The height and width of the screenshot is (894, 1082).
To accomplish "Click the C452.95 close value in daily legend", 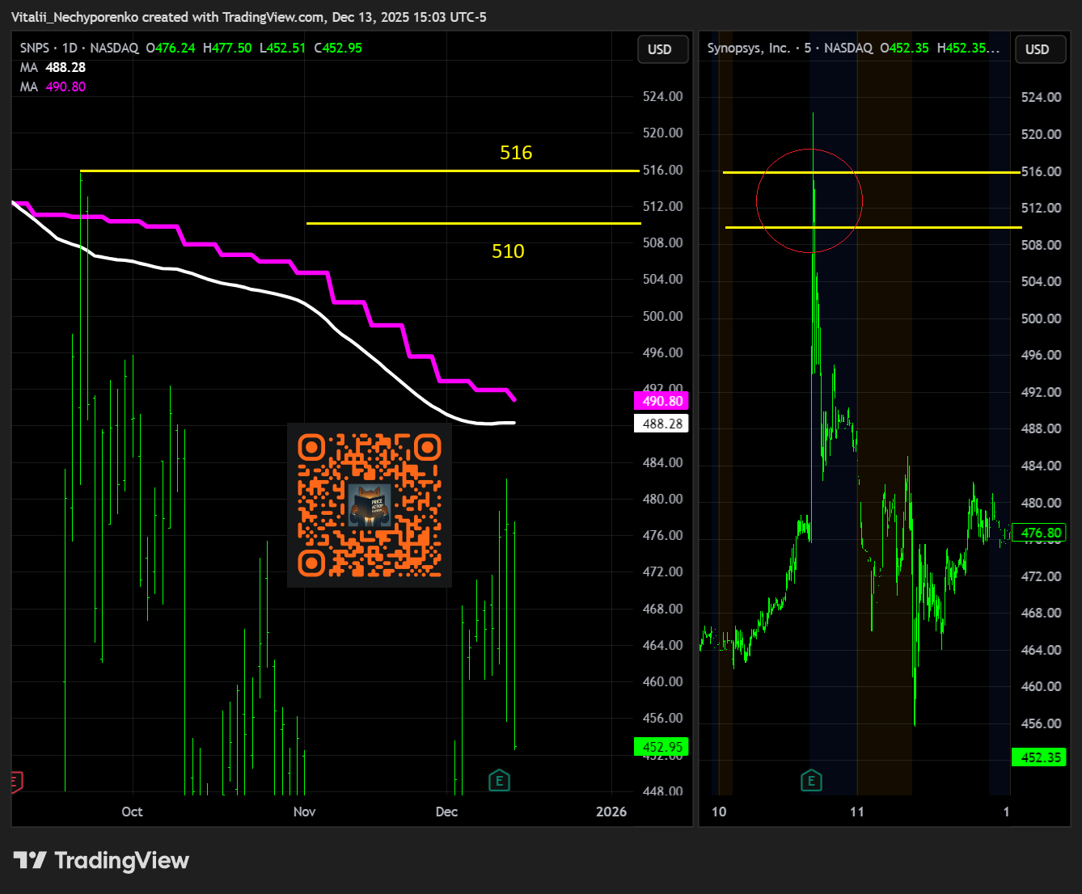I will 338,48.
